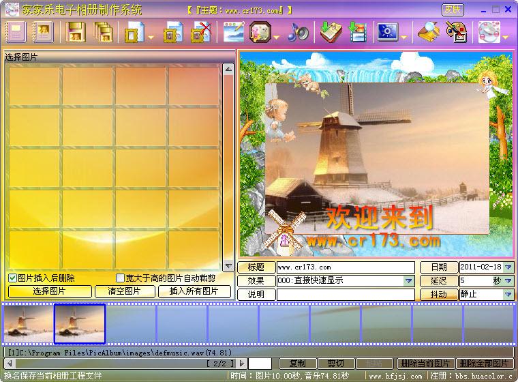Click the up arrow of the picture grid scrollbar
The height and width of the screenshot is (382, 518).
tap(228, 69)
